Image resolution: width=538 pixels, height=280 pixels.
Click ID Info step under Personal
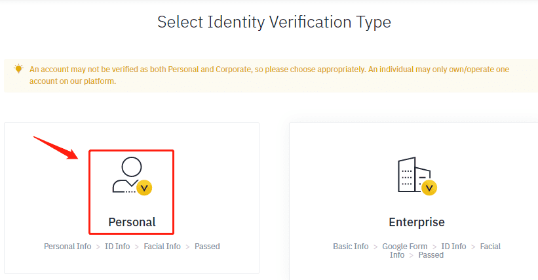pos(117,247)
